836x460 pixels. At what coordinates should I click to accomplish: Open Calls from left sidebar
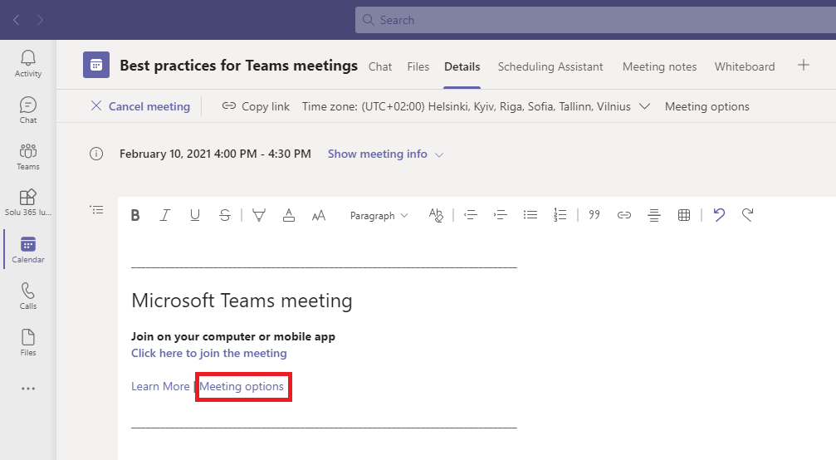click(28, 296)
